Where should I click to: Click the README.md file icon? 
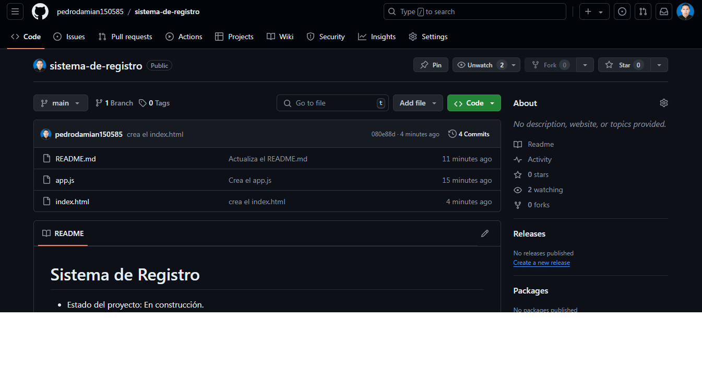46,159
